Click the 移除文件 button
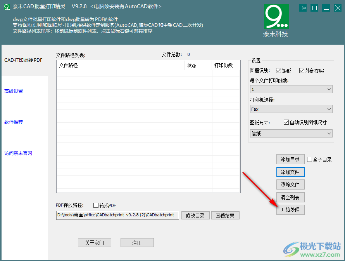 coord(290,184)
